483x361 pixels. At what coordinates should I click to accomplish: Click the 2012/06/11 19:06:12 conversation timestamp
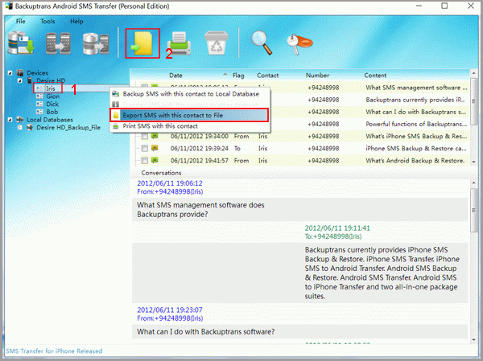(x=170, y=183)
